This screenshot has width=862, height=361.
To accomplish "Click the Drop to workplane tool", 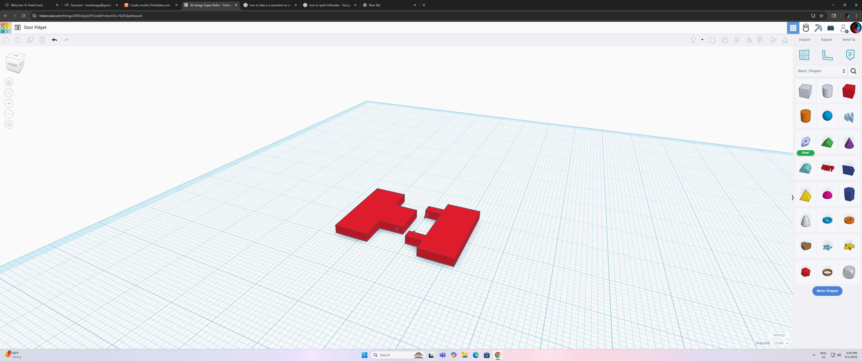I will pyautogui.click(x=785, y=40).
